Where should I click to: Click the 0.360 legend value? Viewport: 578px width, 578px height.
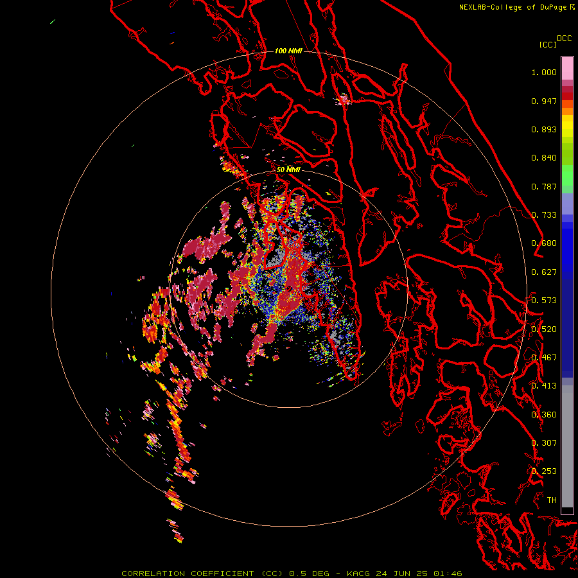pos(544,415)
